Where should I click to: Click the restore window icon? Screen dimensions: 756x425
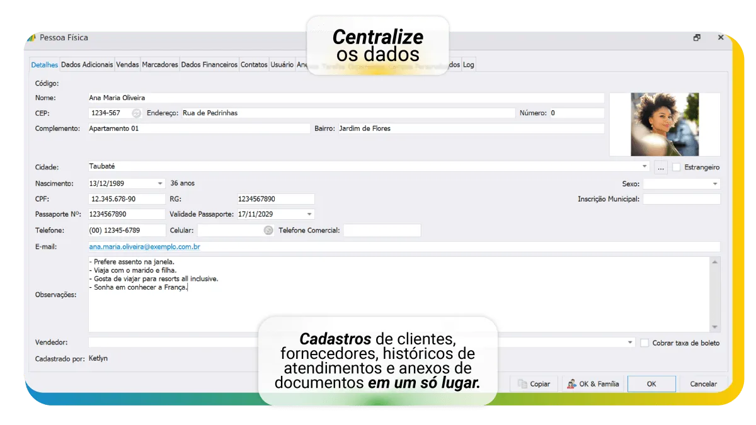click(x=697, y=38)
